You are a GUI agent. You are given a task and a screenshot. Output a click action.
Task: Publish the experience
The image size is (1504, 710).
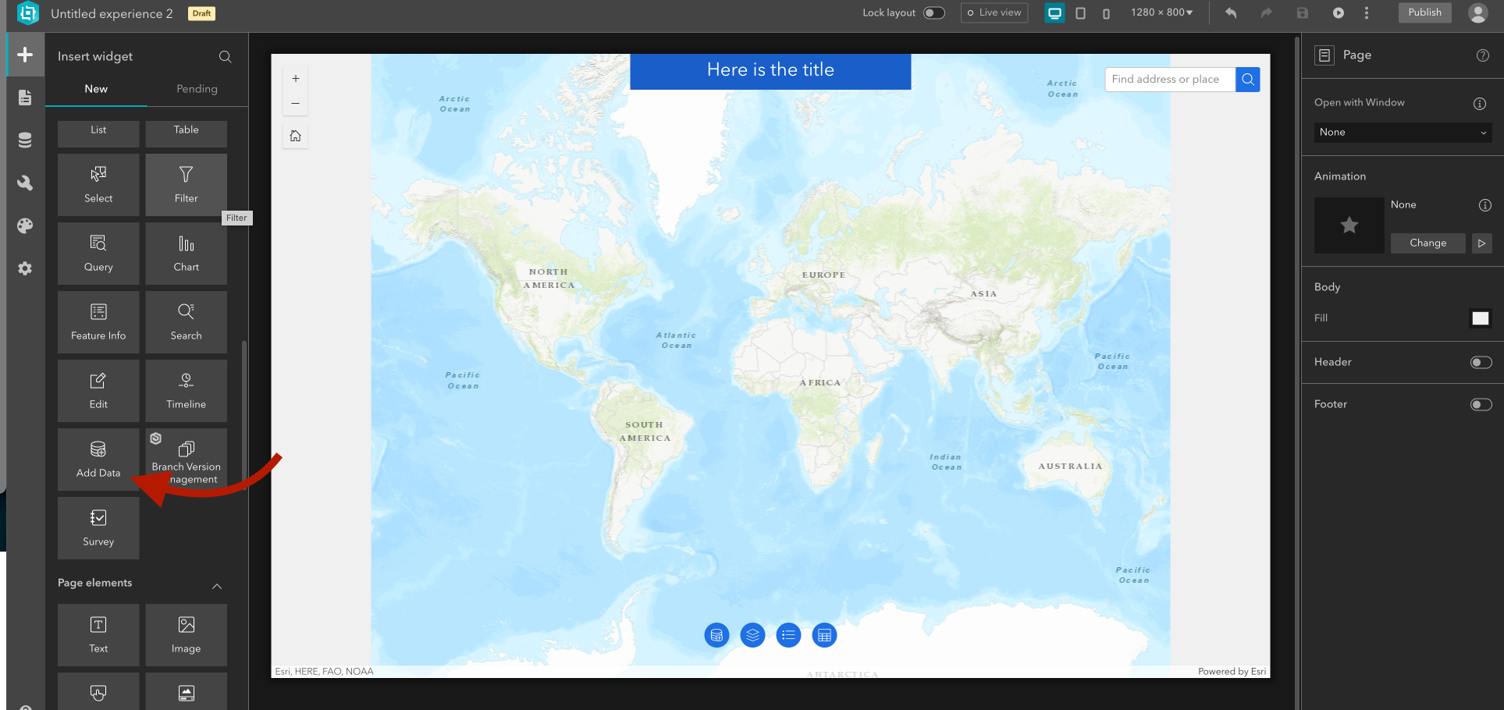click(1424, 12)
